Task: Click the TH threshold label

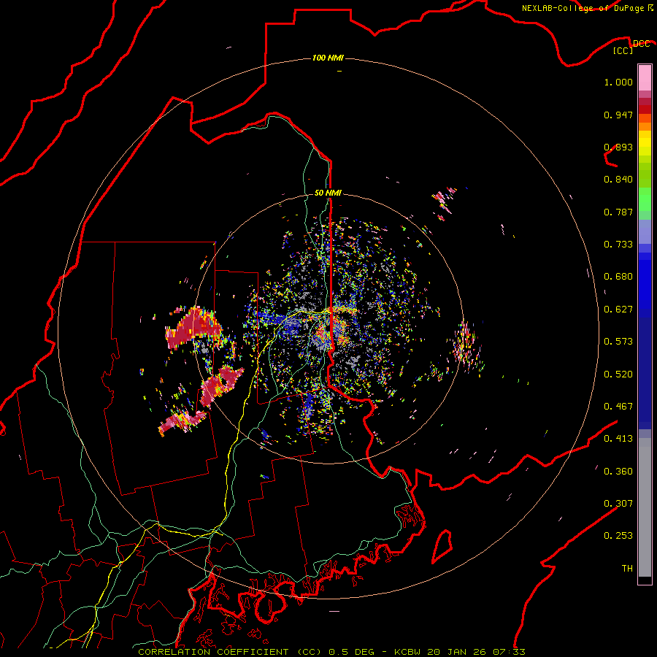Action: 627,568
